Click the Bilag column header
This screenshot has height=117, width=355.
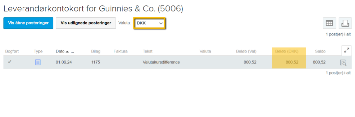click(96, 51)
